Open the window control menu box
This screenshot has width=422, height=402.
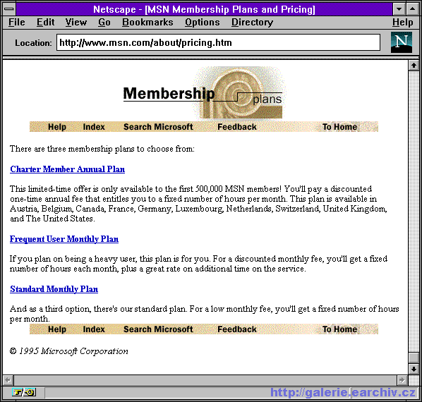pos(9,9)
